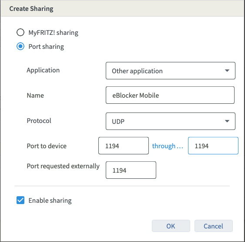This screenshot has height=242, width=245.
Task: Click the Port sharing label text
Action: tap(46, 47)
